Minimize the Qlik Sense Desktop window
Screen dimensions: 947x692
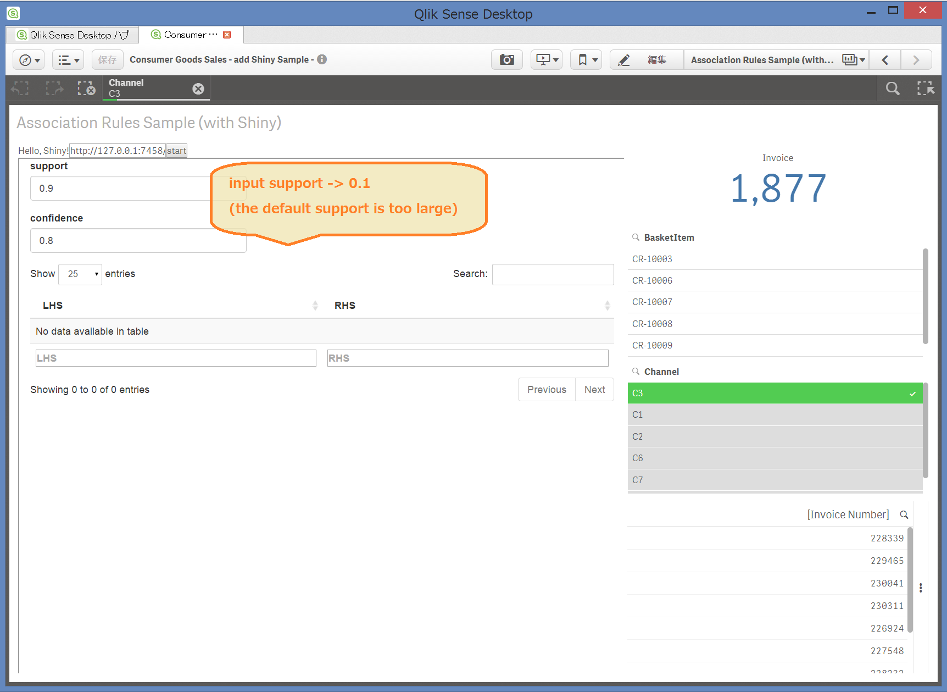871,12
